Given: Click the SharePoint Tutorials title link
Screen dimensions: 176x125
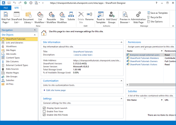Looking at the screenshot, I should click(83, 52).
